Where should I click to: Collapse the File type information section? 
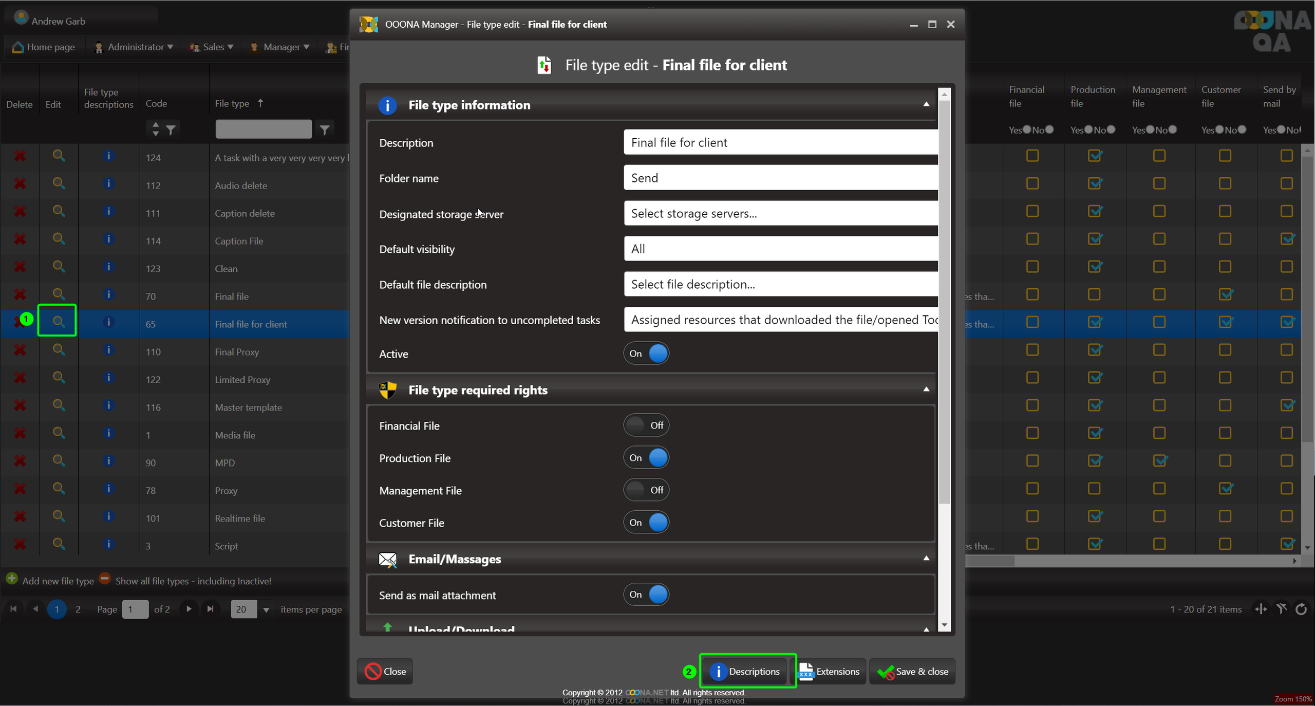pyautogui.click(x=926, y=104)
